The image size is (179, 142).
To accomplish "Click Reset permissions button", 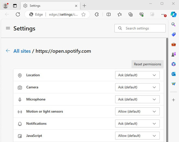I will tap(147, 64).
